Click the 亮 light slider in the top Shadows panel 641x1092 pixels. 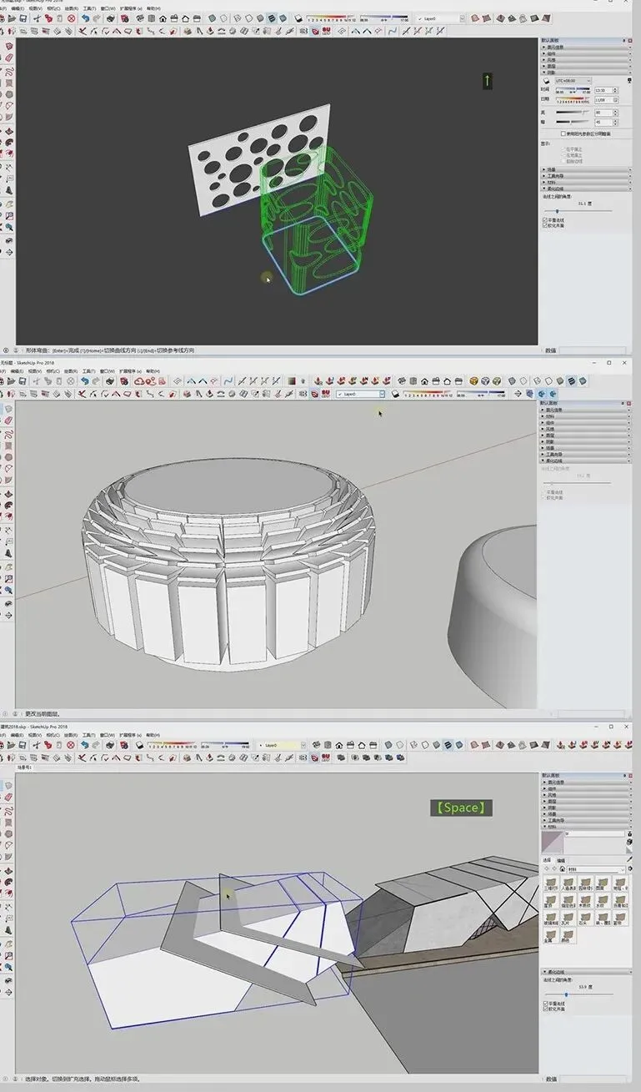click(573, 113)
